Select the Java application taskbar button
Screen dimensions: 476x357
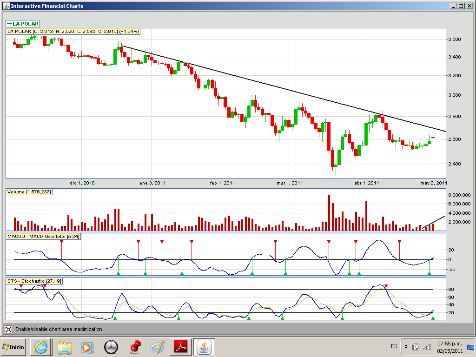[204, 347]
